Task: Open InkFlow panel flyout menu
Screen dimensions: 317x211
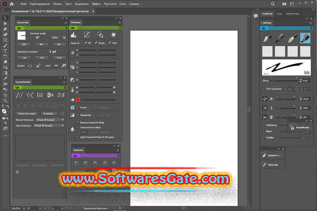Action: (x=310, y=23)
